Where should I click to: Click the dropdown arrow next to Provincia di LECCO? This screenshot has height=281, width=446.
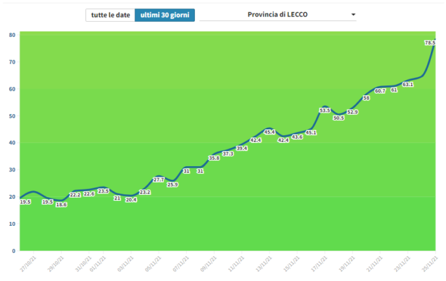click(x=353, y=14)
